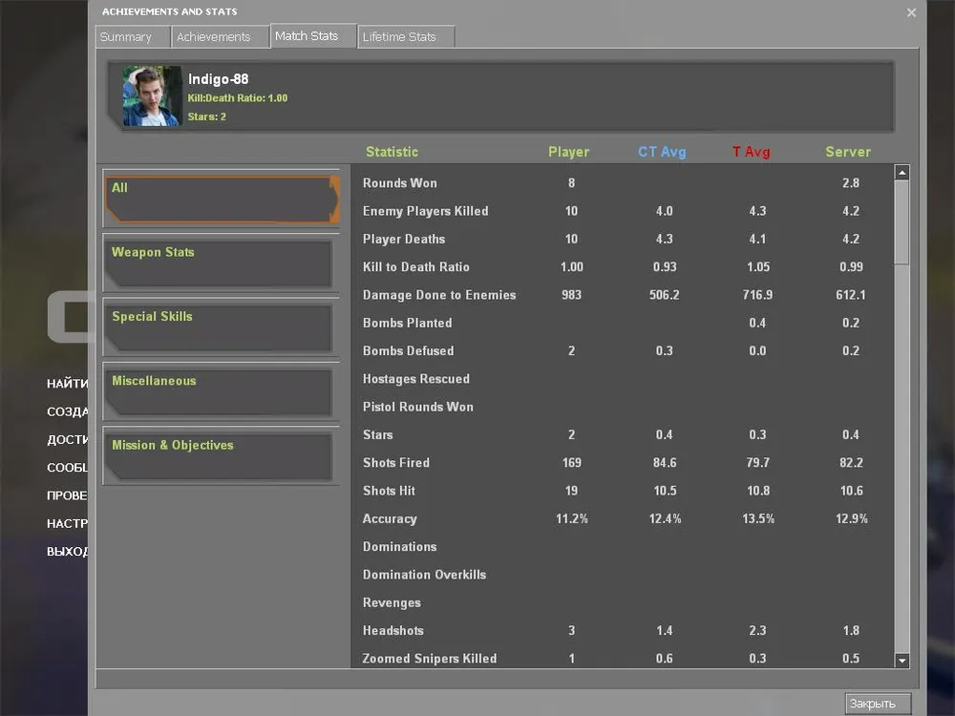Click the Indigo-88 player avatar

click(x=152, y=96)
